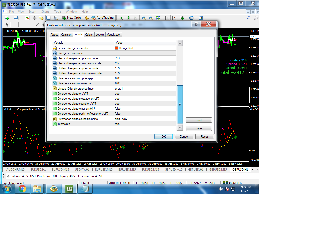Image resolution: width=310 pixels, height=232 pixels.
Task: Save the inputs with the Save button
Action: coord(199,128)
